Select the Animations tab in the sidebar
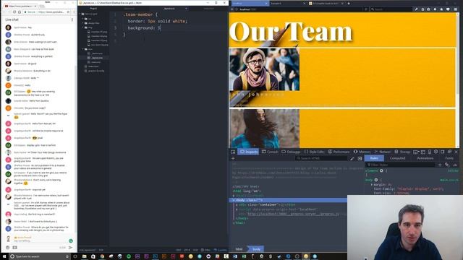 (x=425, y=158)
